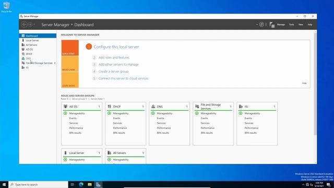This screenshot has width=334, height=188.
Task: Select the Quick Start tab
Action: point(70,48)
